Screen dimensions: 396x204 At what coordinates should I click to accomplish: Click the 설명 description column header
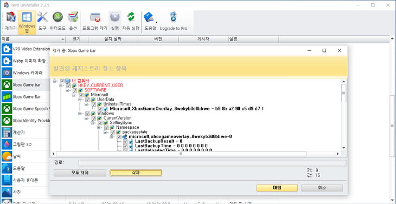point(253,40)
